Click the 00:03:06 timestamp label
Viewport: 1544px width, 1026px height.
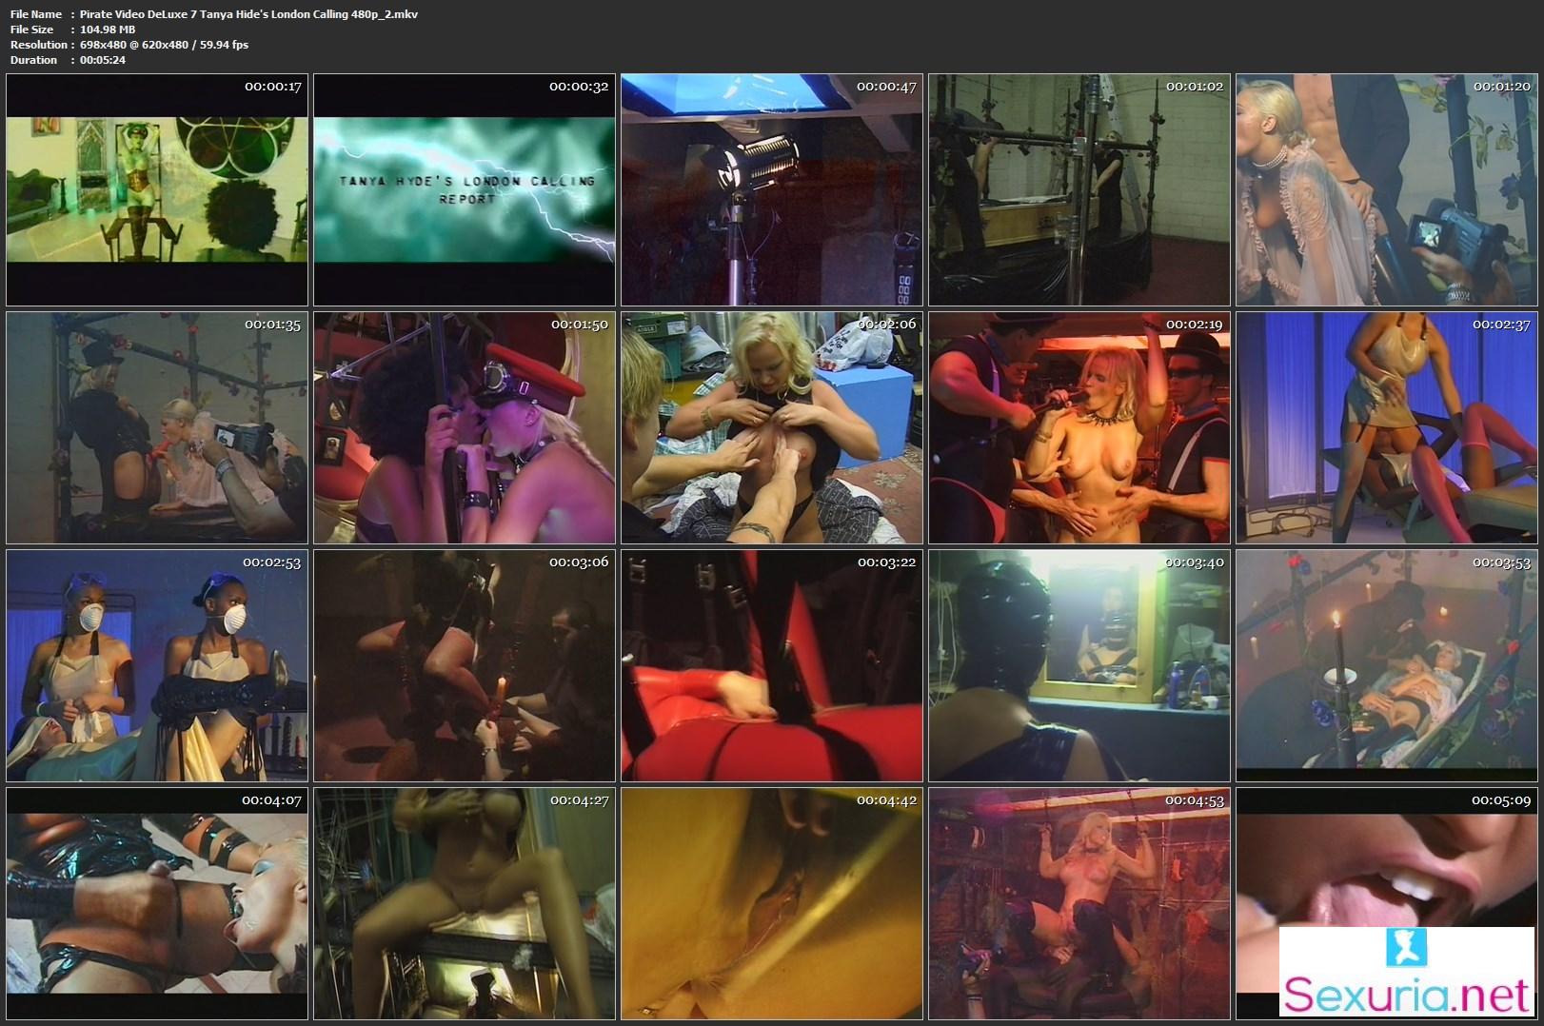click(x=579, y=562)
